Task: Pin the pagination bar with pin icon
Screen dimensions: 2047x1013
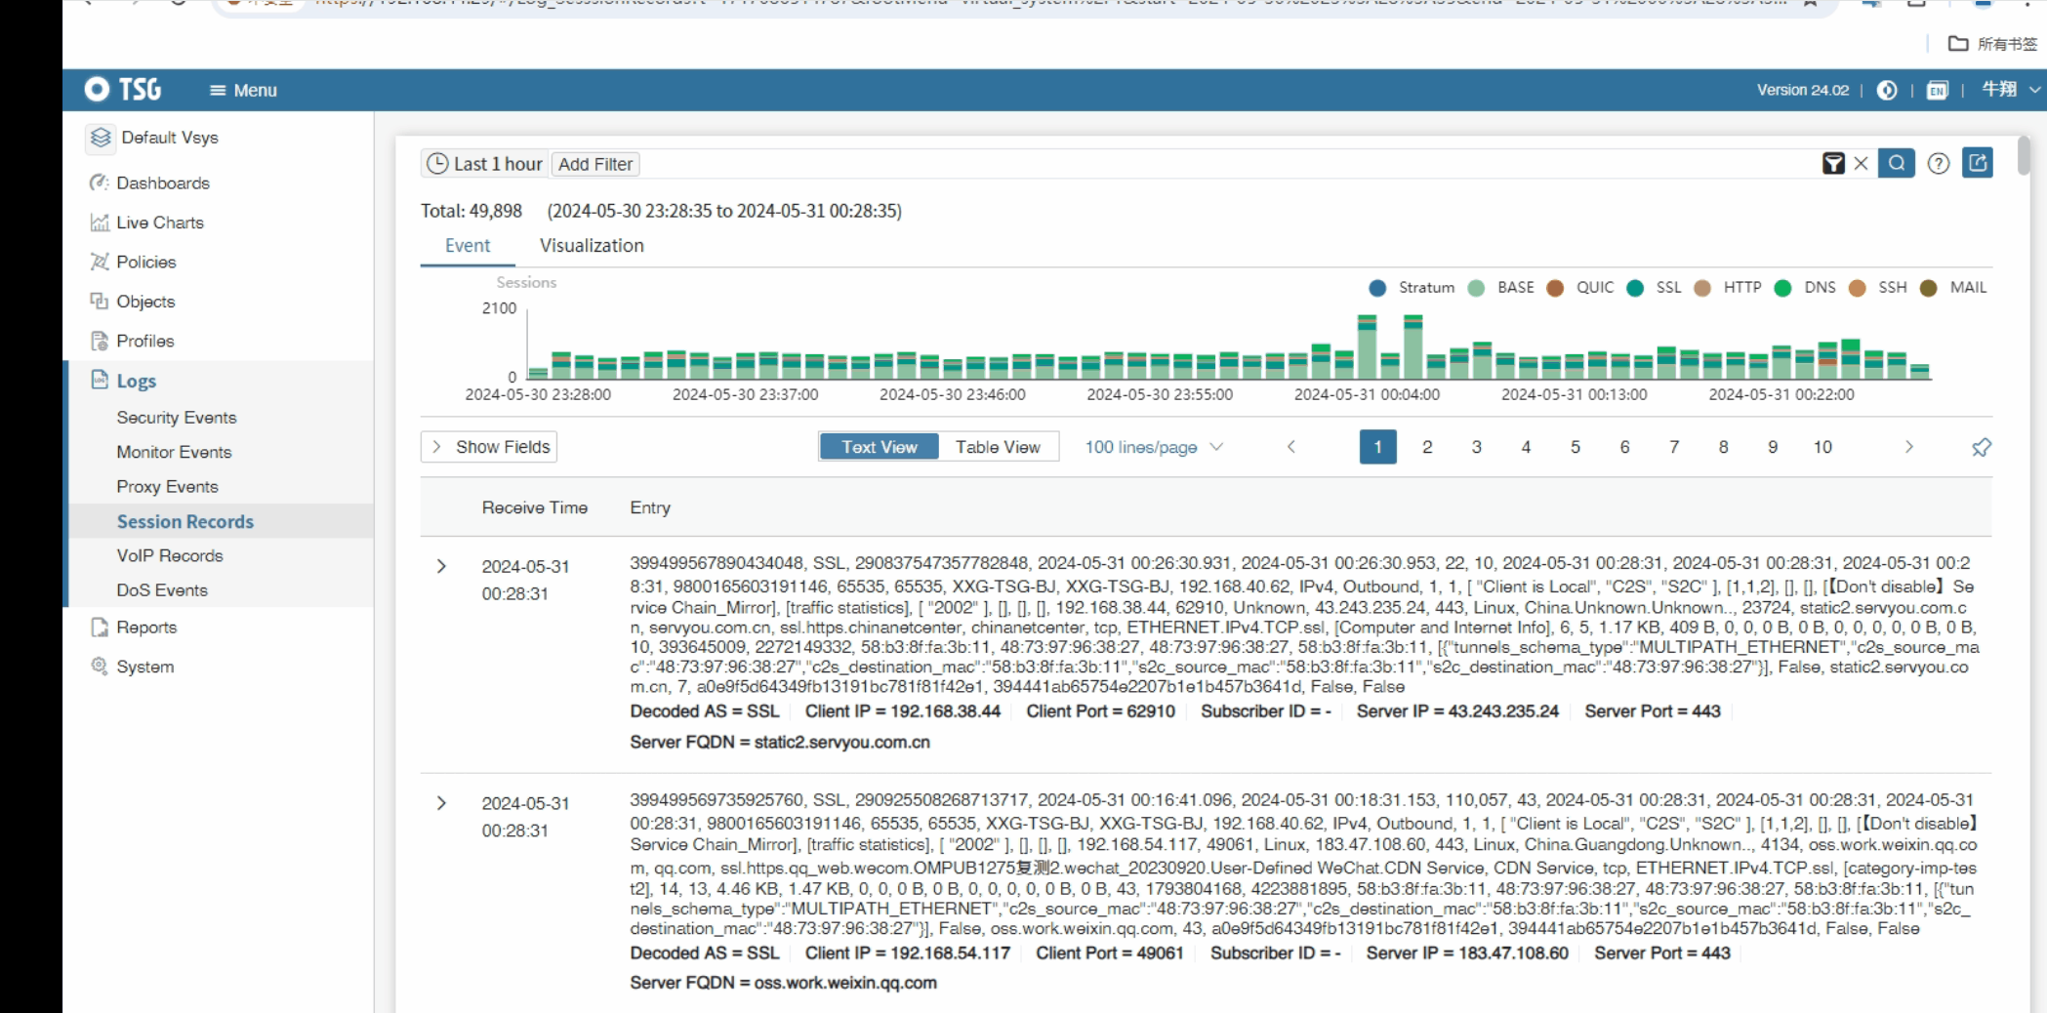Action: click(1981, 447)
